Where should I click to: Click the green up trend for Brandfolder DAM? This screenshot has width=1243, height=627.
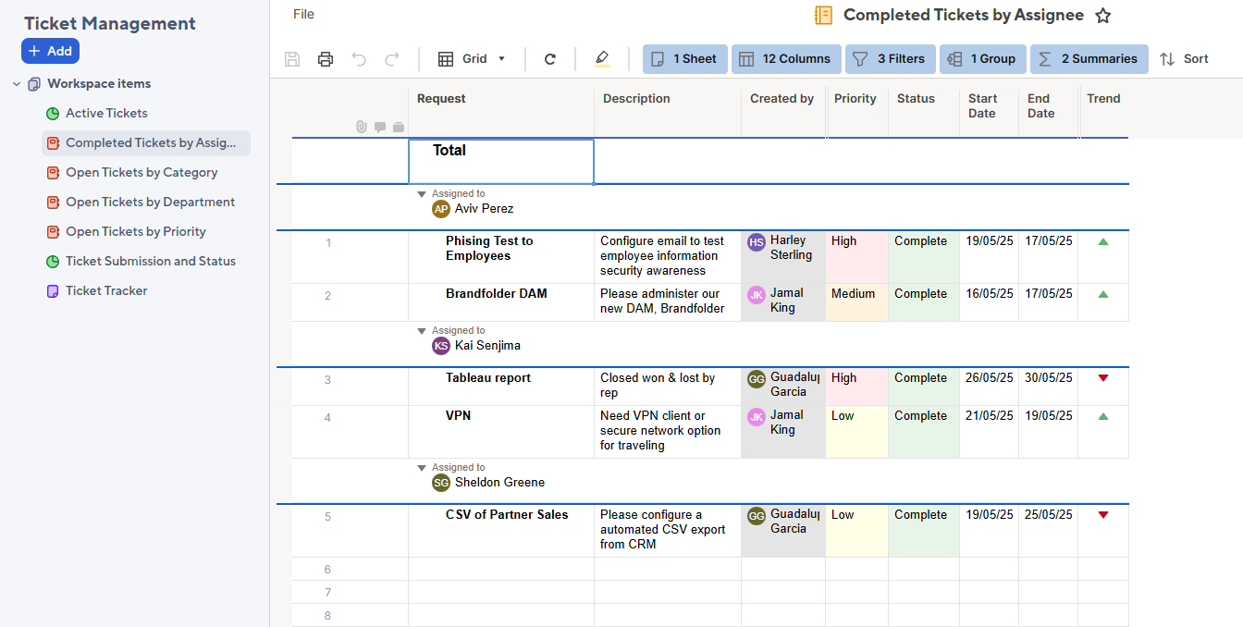pyautogui.click(x=1102, y=294)
